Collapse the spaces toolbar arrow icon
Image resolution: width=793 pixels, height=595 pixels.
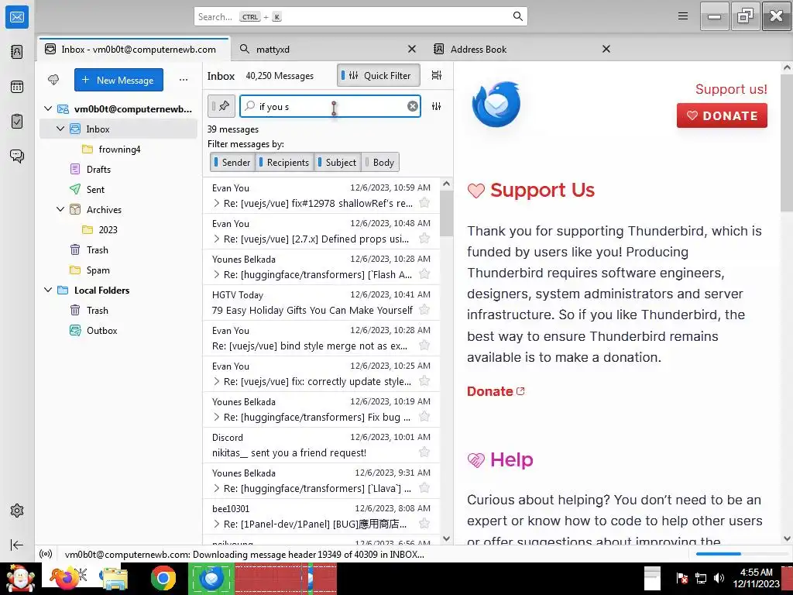[17, 545]
